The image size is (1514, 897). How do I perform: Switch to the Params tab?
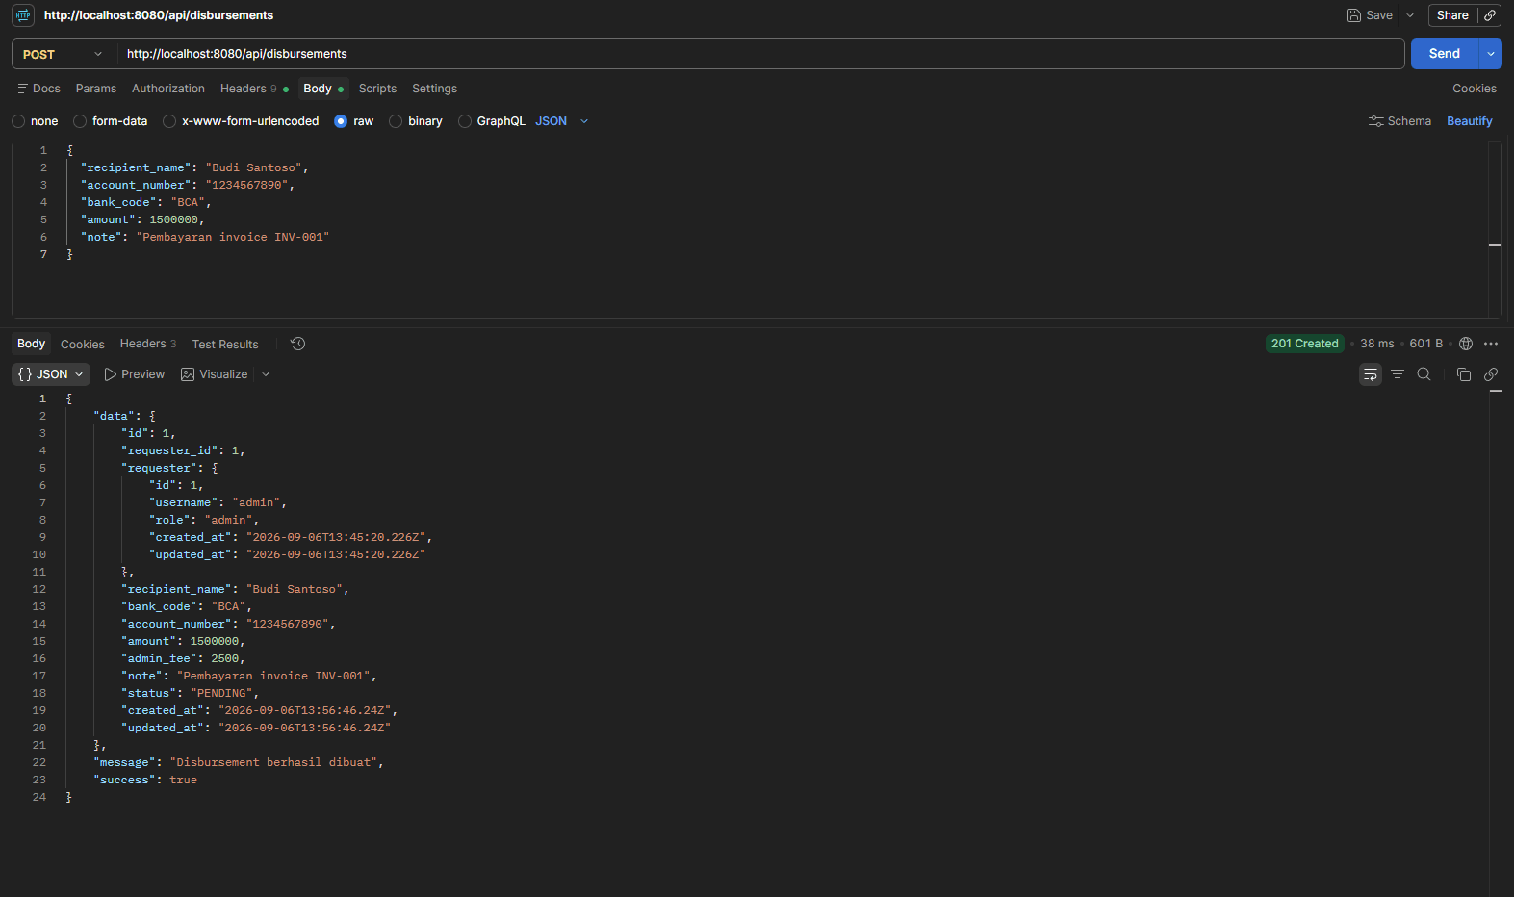coord(96,89)
